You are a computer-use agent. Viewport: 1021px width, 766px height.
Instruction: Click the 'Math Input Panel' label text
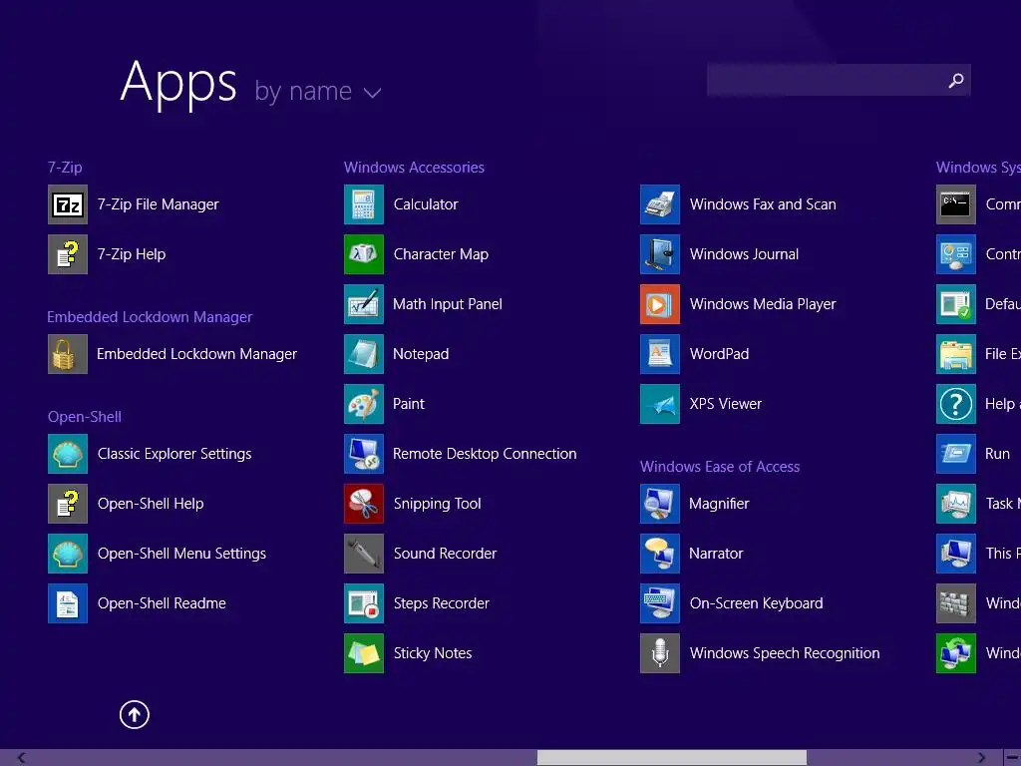[x=448, y=304]
